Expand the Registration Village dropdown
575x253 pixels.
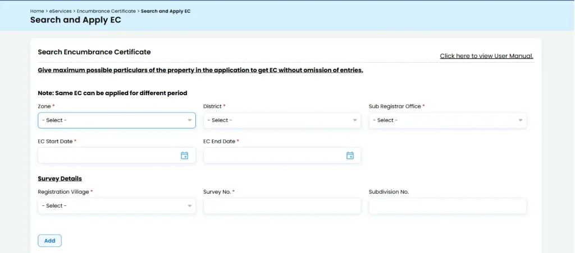click(x=117, y=206)
